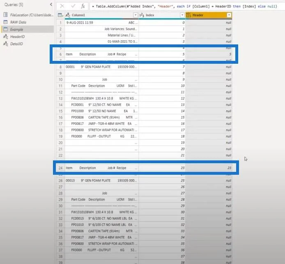The image size is (285, 264).
Task: Select the row 34 'FP00806 CARTON TAPE' cell
Action: point(102,231)
